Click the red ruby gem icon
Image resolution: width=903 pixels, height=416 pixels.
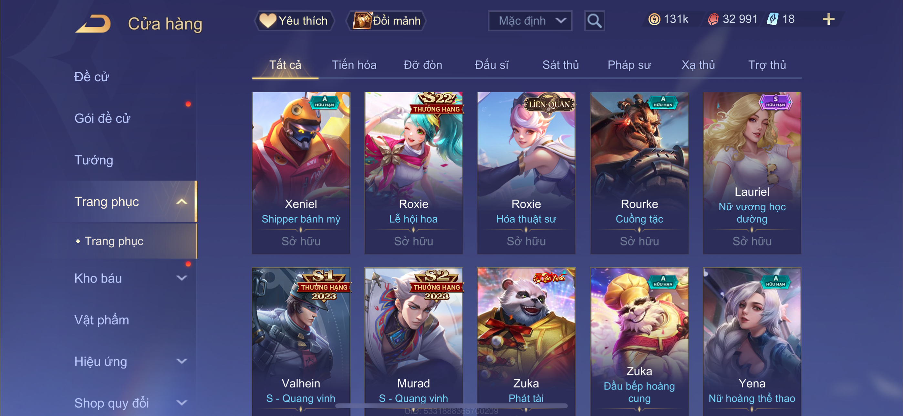coord(713,19)
